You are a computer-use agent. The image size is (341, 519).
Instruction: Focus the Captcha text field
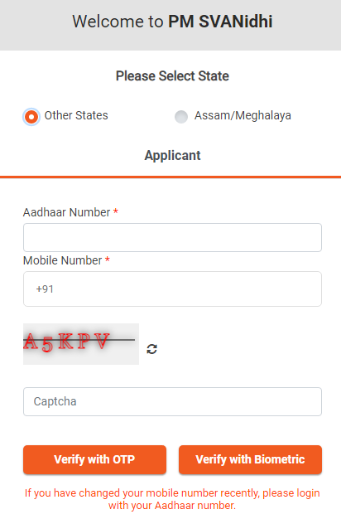[172, 401]
